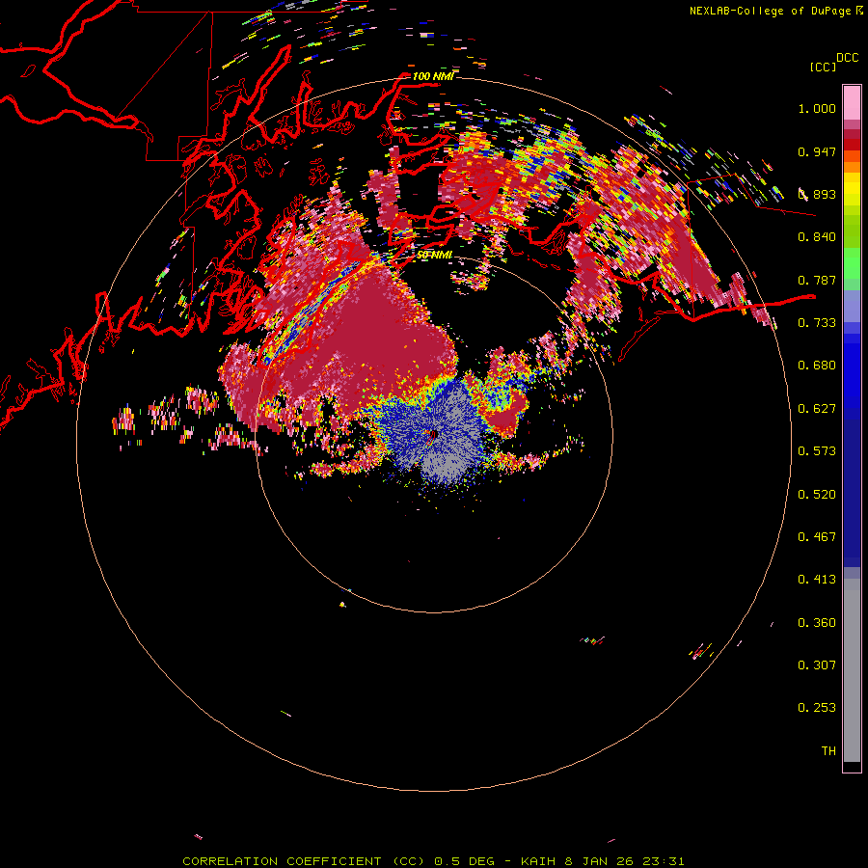Click the 0.627 scale value

[817, 409]
